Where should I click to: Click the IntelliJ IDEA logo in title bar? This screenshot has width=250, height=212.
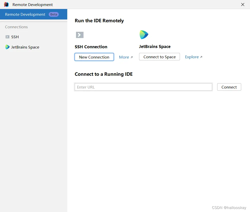coord(6,4)
